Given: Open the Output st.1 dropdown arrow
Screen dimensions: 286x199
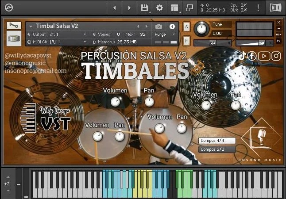Looking at the screenshot, I should click(85, 34).
